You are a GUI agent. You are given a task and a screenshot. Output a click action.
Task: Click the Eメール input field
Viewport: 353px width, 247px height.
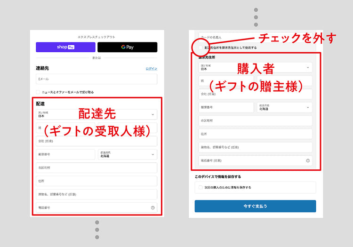96,79
